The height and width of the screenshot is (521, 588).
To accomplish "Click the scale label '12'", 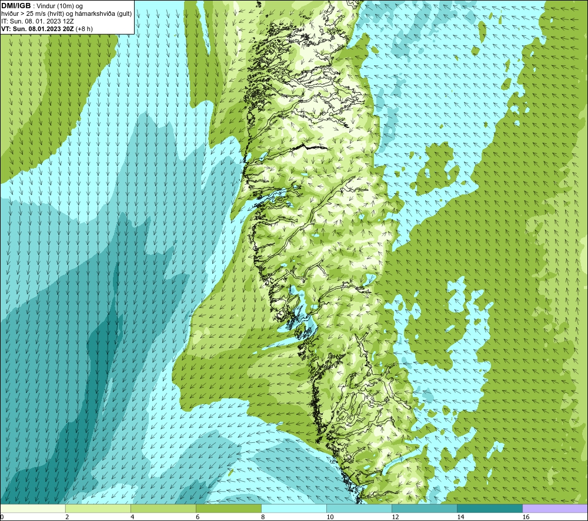I will [x=395, y=517].
